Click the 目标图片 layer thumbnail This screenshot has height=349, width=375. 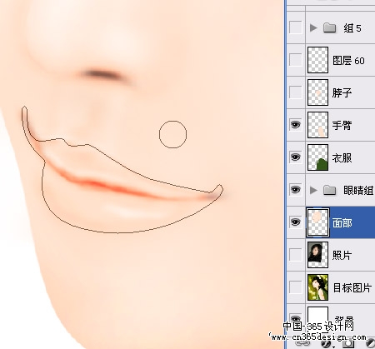[x=317, y=287]
